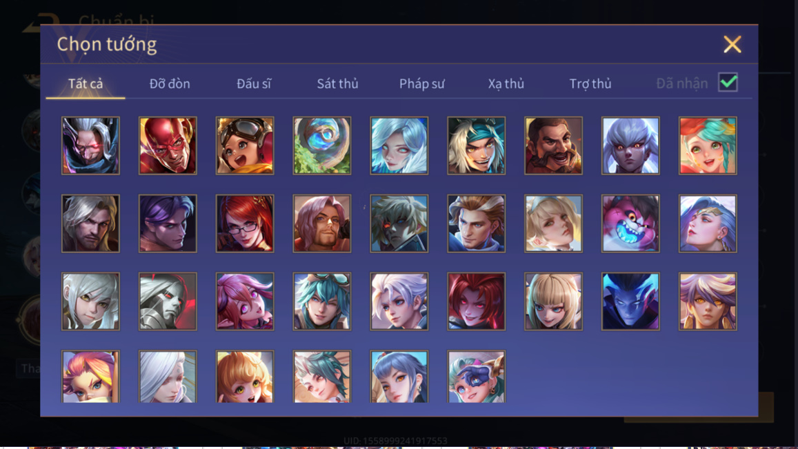
Task: Close the Chọn tướng dialog
Action: tap(732, 44)
